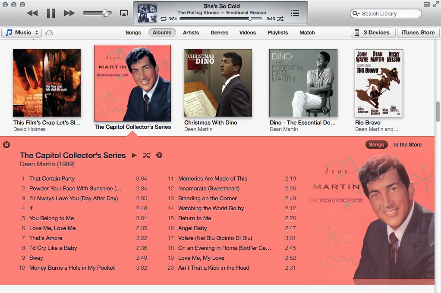Skip forward to the next track
The width and height of the screenshot is (441, 293).
pos(69,13)
